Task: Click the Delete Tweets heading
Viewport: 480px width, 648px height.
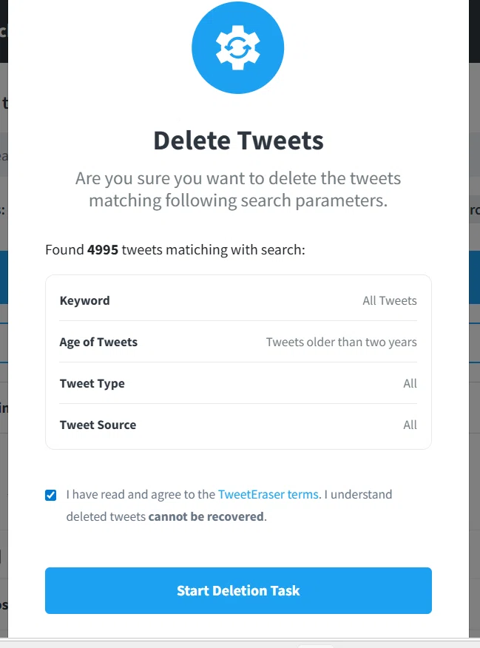Action: pos(238,141)
